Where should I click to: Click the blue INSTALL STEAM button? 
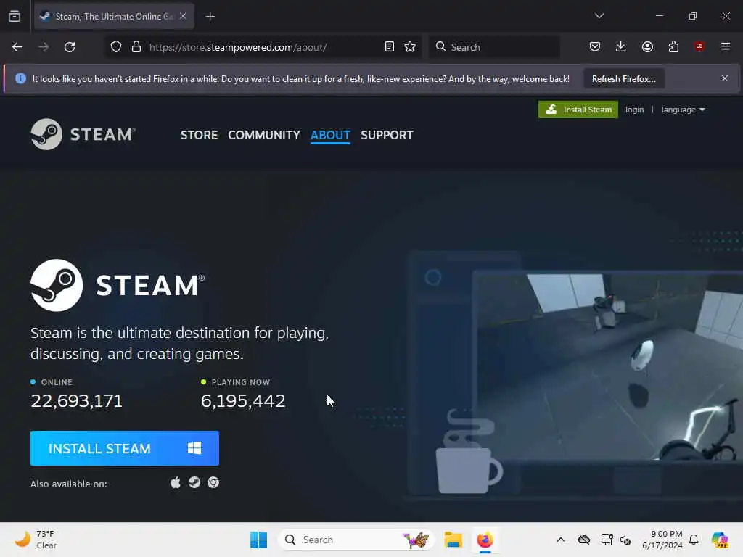tap(125, 448)
